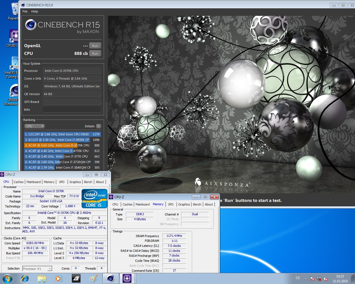Open the Ranking CPU dropdown
Screen dimensions: 355x284
coord(34,126)
